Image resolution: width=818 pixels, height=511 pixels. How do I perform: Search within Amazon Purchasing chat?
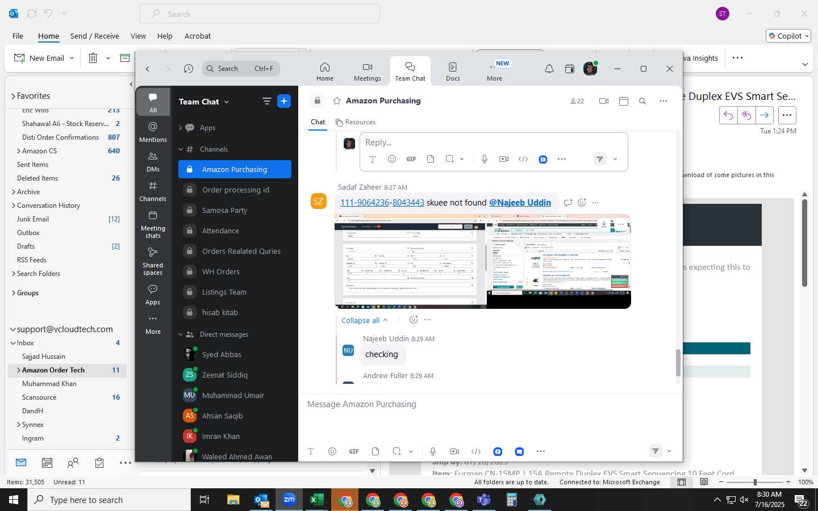coord(642,101)
